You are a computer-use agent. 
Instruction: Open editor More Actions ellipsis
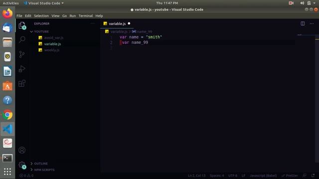click(312, 23)
